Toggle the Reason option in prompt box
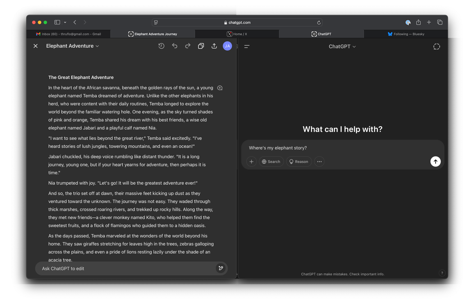The width and height of the screenshot is (464, 300). [299, 162]
